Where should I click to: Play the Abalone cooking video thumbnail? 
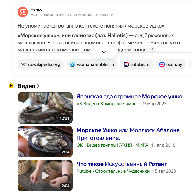[45, 142]
